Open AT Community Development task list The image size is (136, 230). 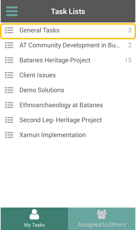[x=68, y=45]
